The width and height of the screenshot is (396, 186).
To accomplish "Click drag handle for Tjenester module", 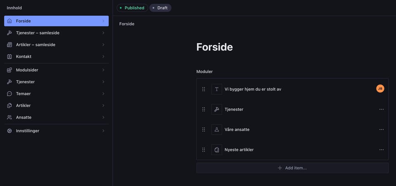I will (x=203, y=109).
